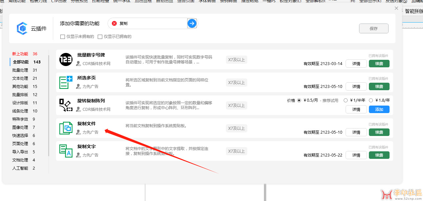Click 续费 button for 批量数字号牌
Image resolution: width=423 pixels, height=201 pixels.
click(379, 64)
